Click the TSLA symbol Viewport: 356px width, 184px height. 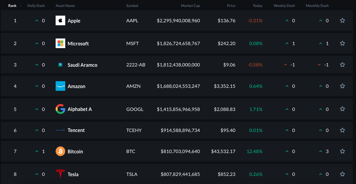coord(132,174)
